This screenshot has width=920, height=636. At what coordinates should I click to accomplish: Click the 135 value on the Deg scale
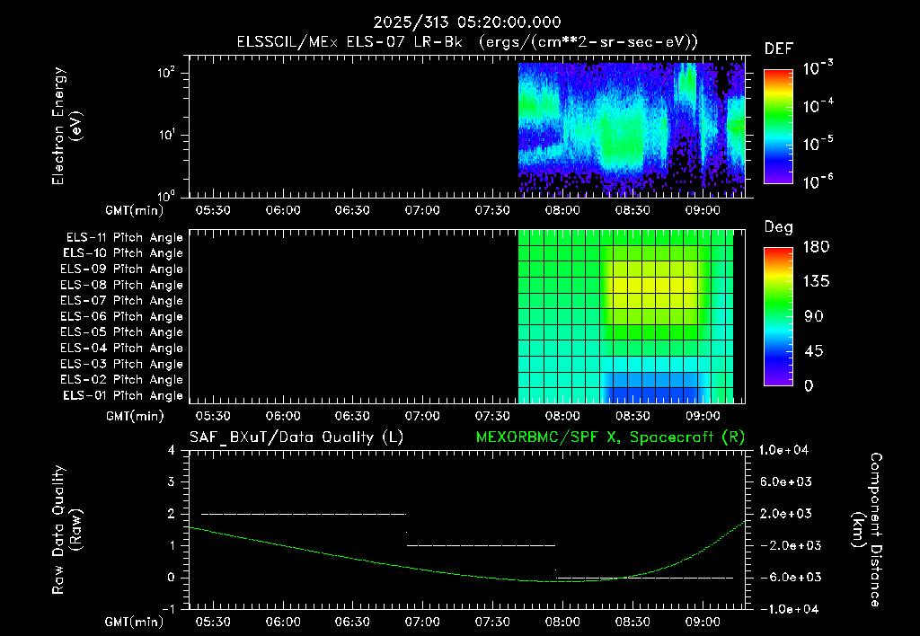click(x=816, y=282)
